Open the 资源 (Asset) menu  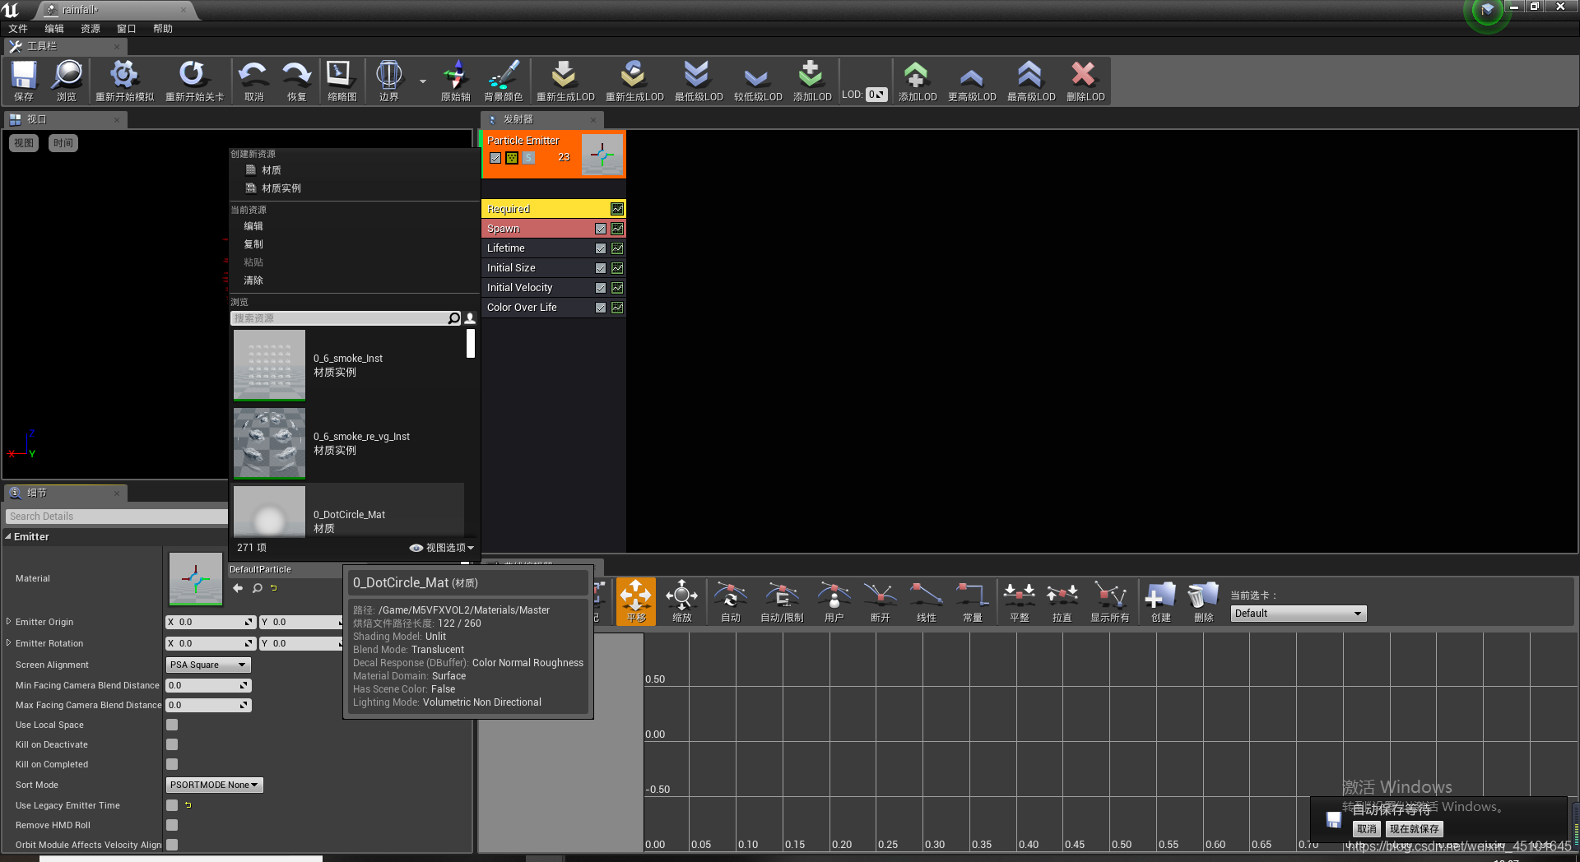tap(91, 29)
